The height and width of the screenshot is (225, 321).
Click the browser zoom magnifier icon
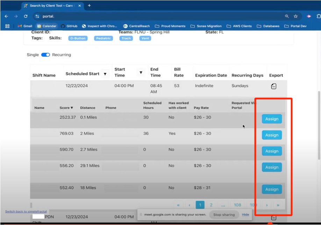[287, 16]
